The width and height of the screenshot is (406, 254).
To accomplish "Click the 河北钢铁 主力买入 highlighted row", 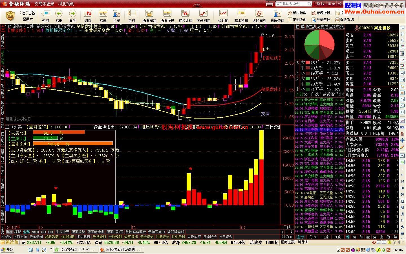I will tap(319, 130).
